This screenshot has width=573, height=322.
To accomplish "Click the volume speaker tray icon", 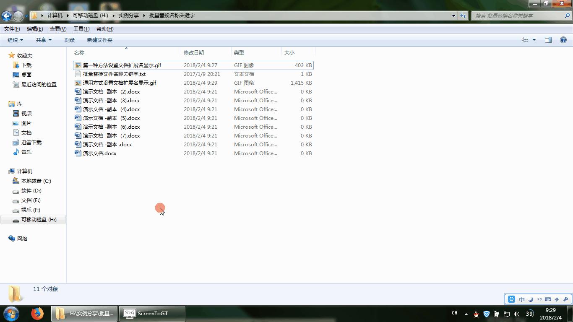I will tap(516, 314).
